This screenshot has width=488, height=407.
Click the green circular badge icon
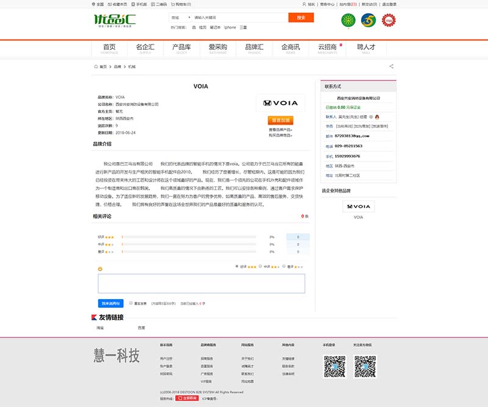tap(348, 21)
